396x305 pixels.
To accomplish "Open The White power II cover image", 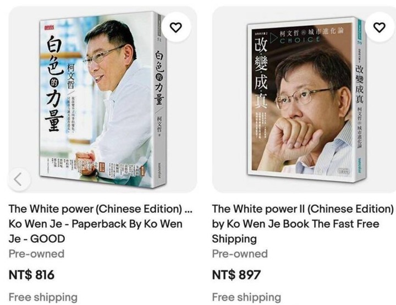I will pyautogui.click(x=306, y=100).
